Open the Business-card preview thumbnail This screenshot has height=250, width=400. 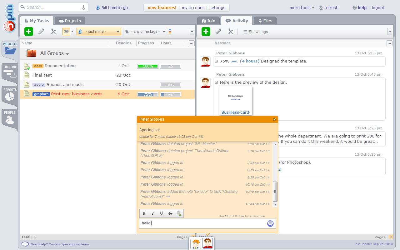pos(235,101)
